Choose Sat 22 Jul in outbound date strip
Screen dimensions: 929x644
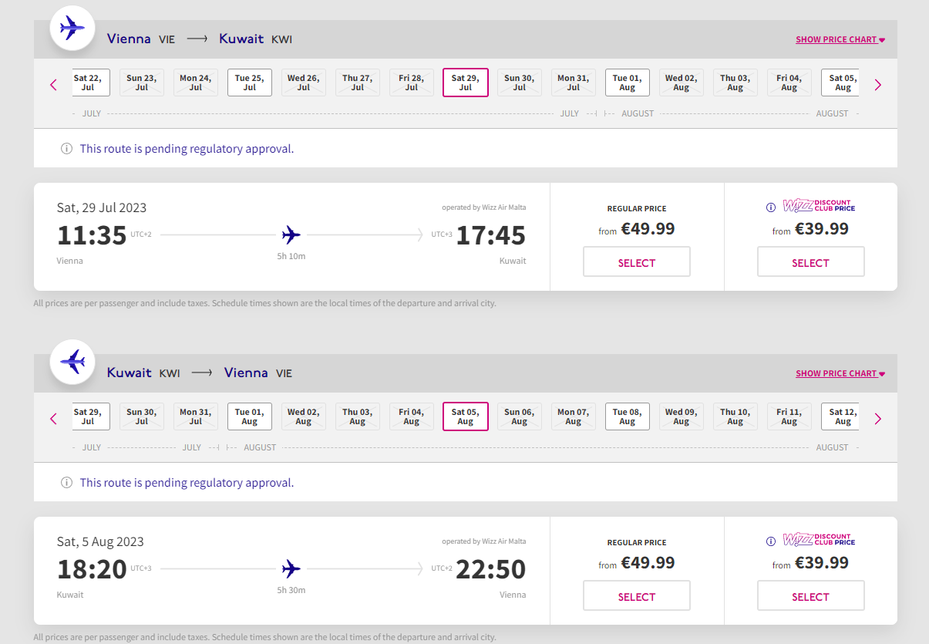click(91, 83)
